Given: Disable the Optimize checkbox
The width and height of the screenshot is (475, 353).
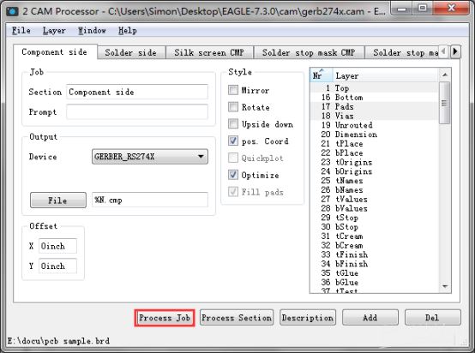Looking at the screenshot, I should tap(233, 175).
